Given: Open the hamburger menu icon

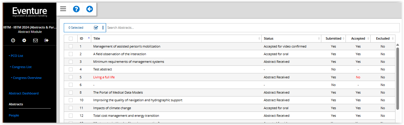Looking at the screenshot, I should click(x=63, y=9).
